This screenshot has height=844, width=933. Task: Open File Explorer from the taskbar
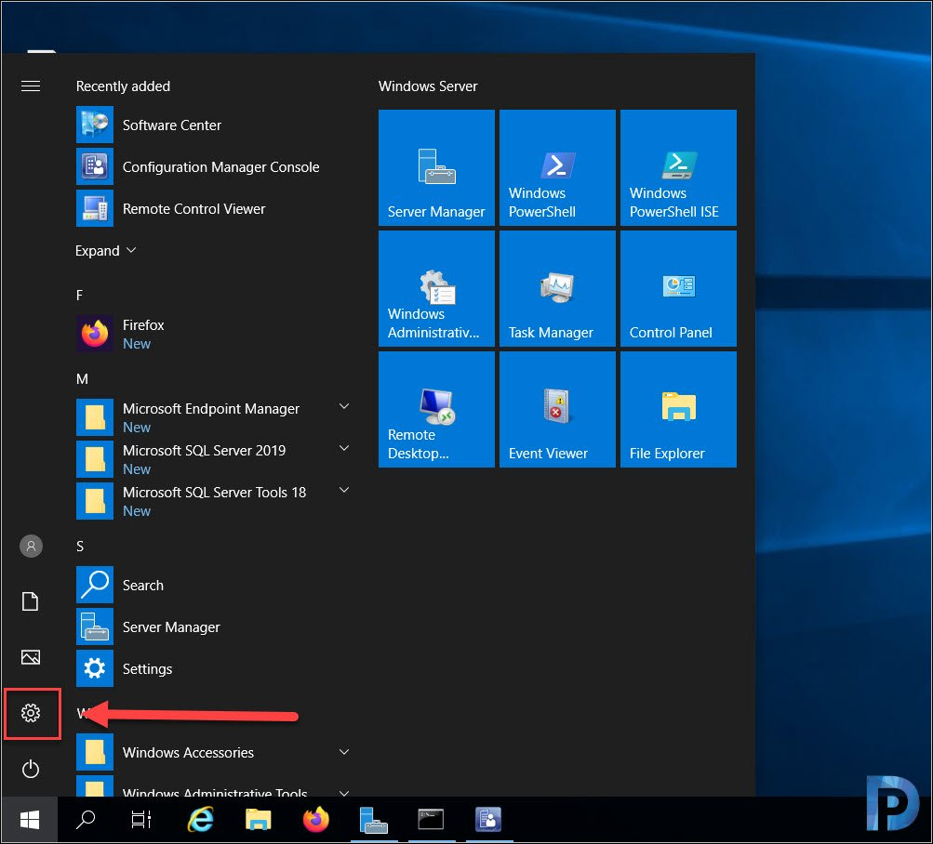[x=259, y=820]
